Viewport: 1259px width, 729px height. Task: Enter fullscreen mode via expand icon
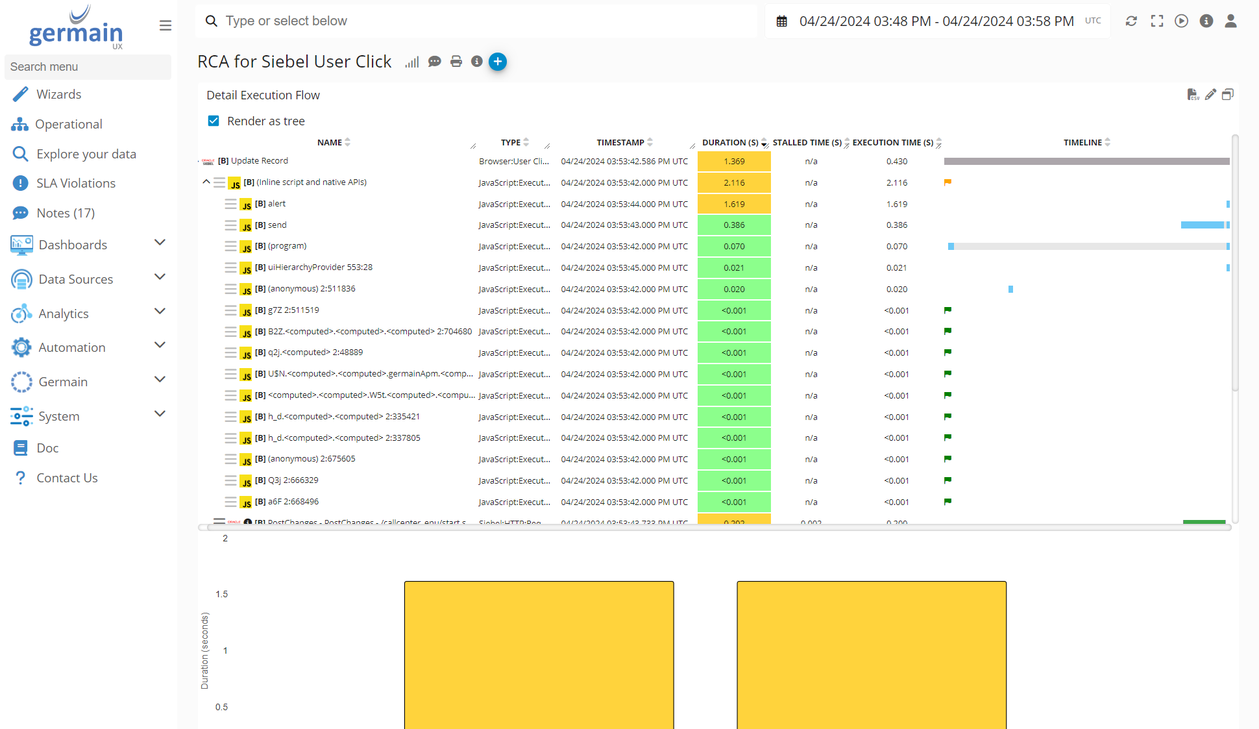click(1157, 21)
